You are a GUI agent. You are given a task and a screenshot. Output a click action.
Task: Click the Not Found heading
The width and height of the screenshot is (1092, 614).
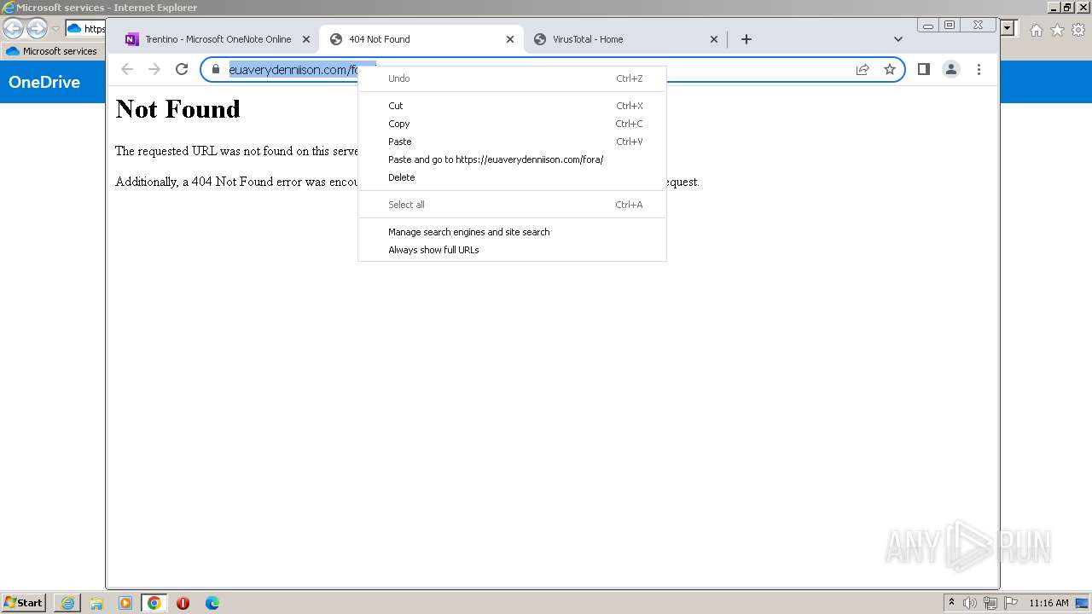(x=177, y=109)
